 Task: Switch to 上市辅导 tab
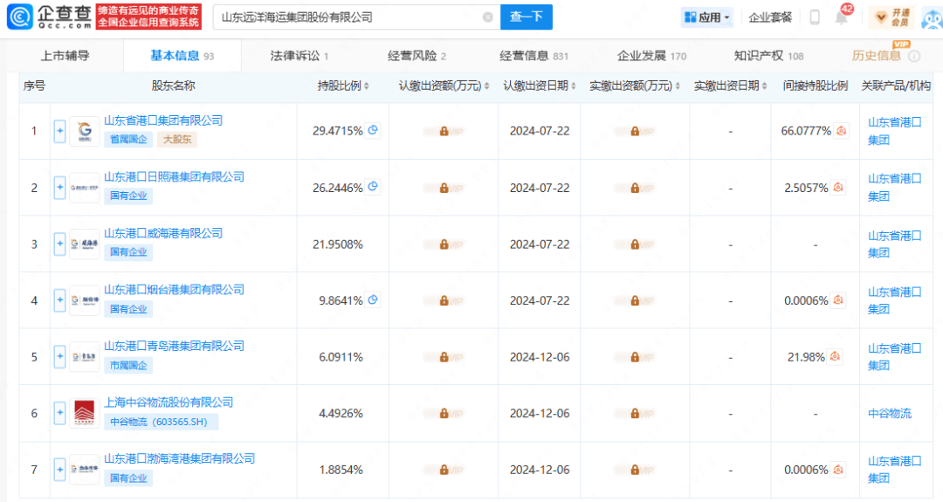point(65,56)
